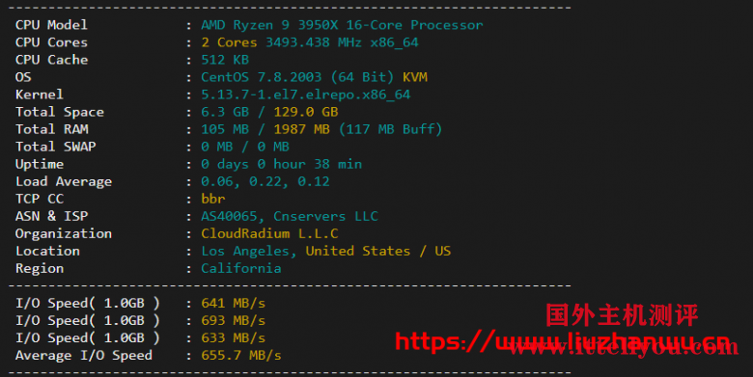753x377 pixels.
Task: Click the "129.0 GB" total space value
Action: click(305, 112)
